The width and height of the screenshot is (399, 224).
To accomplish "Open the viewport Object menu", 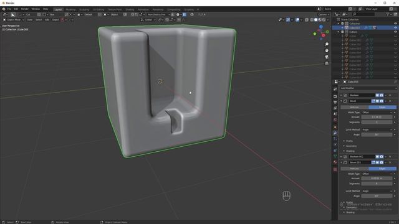I will point(55,19).
